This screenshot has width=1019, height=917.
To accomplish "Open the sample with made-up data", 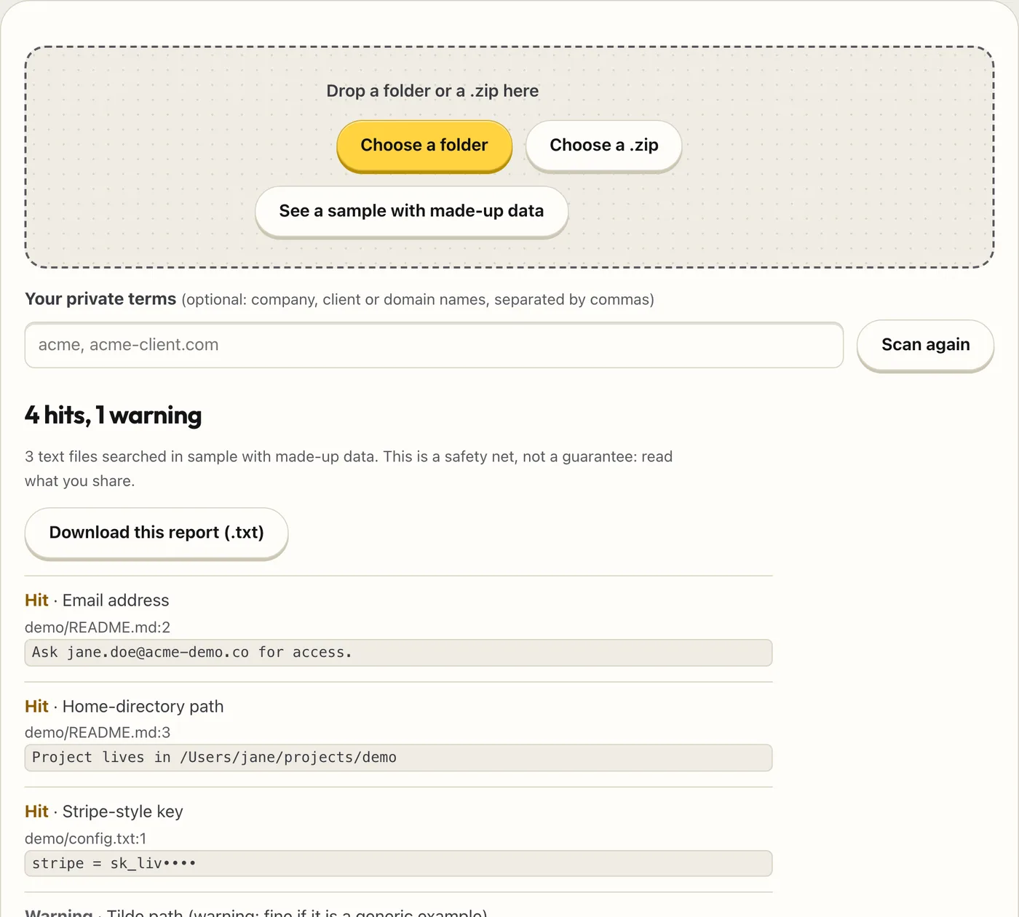I will 411,211.
